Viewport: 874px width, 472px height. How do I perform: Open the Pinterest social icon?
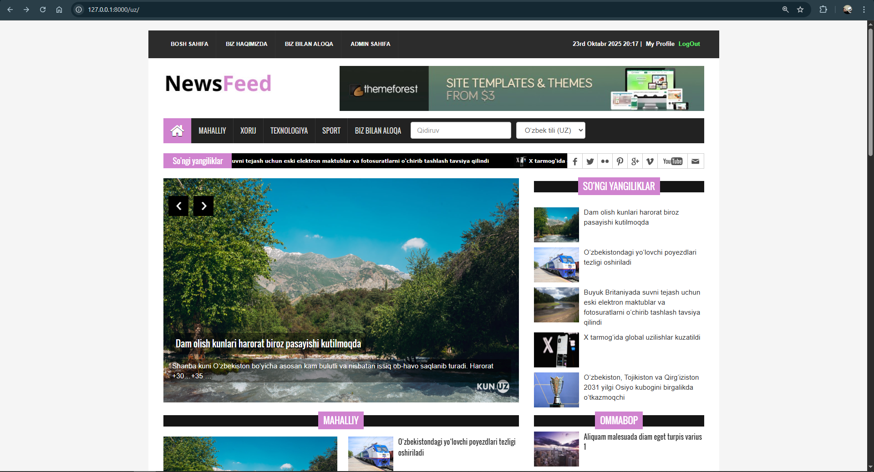pyautogui.click(x=620, y=161)
